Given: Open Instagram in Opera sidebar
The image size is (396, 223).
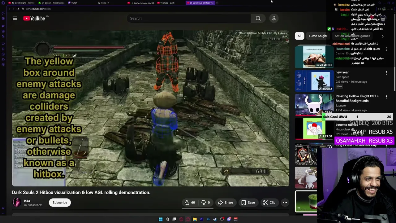Looking at the screenshot, I should tap(3, 31).
